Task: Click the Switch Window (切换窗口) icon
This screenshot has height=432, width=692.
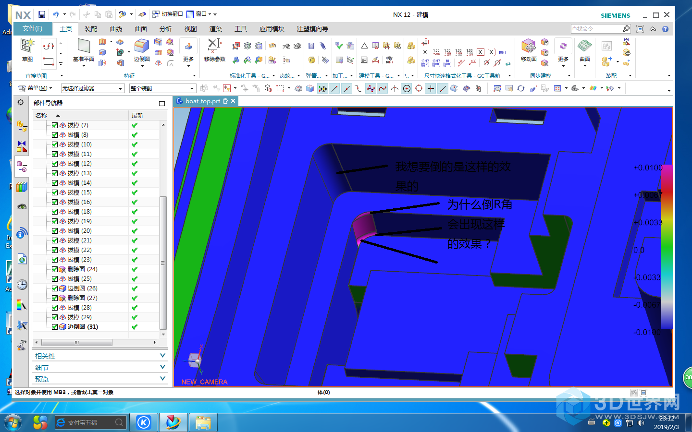Action: point(156,14)
